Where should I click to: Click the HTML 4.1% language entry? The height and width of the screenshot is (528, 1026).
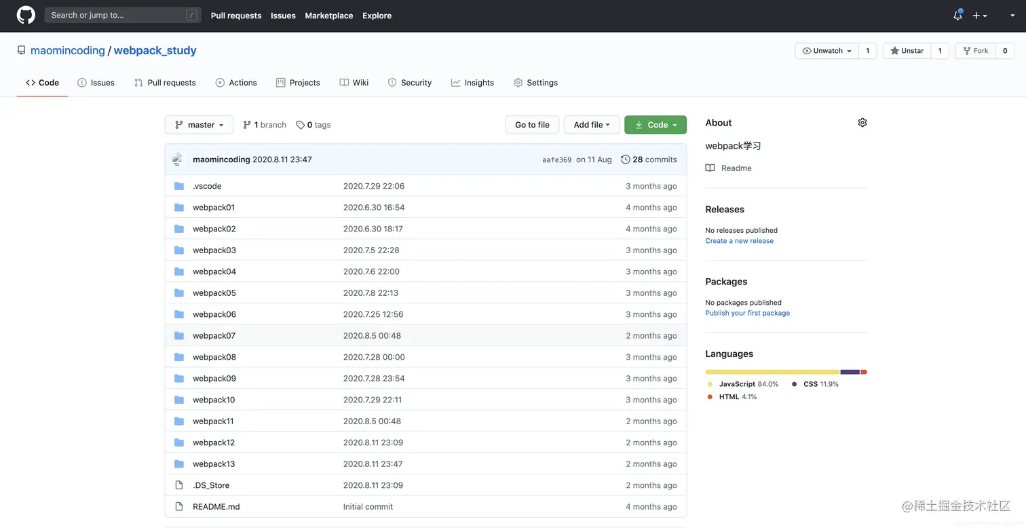point(732,397)
